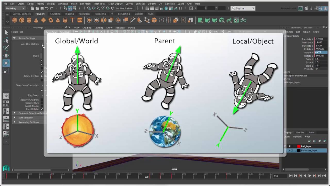Toggle the Preserve Children checkbox

point(42,100)
